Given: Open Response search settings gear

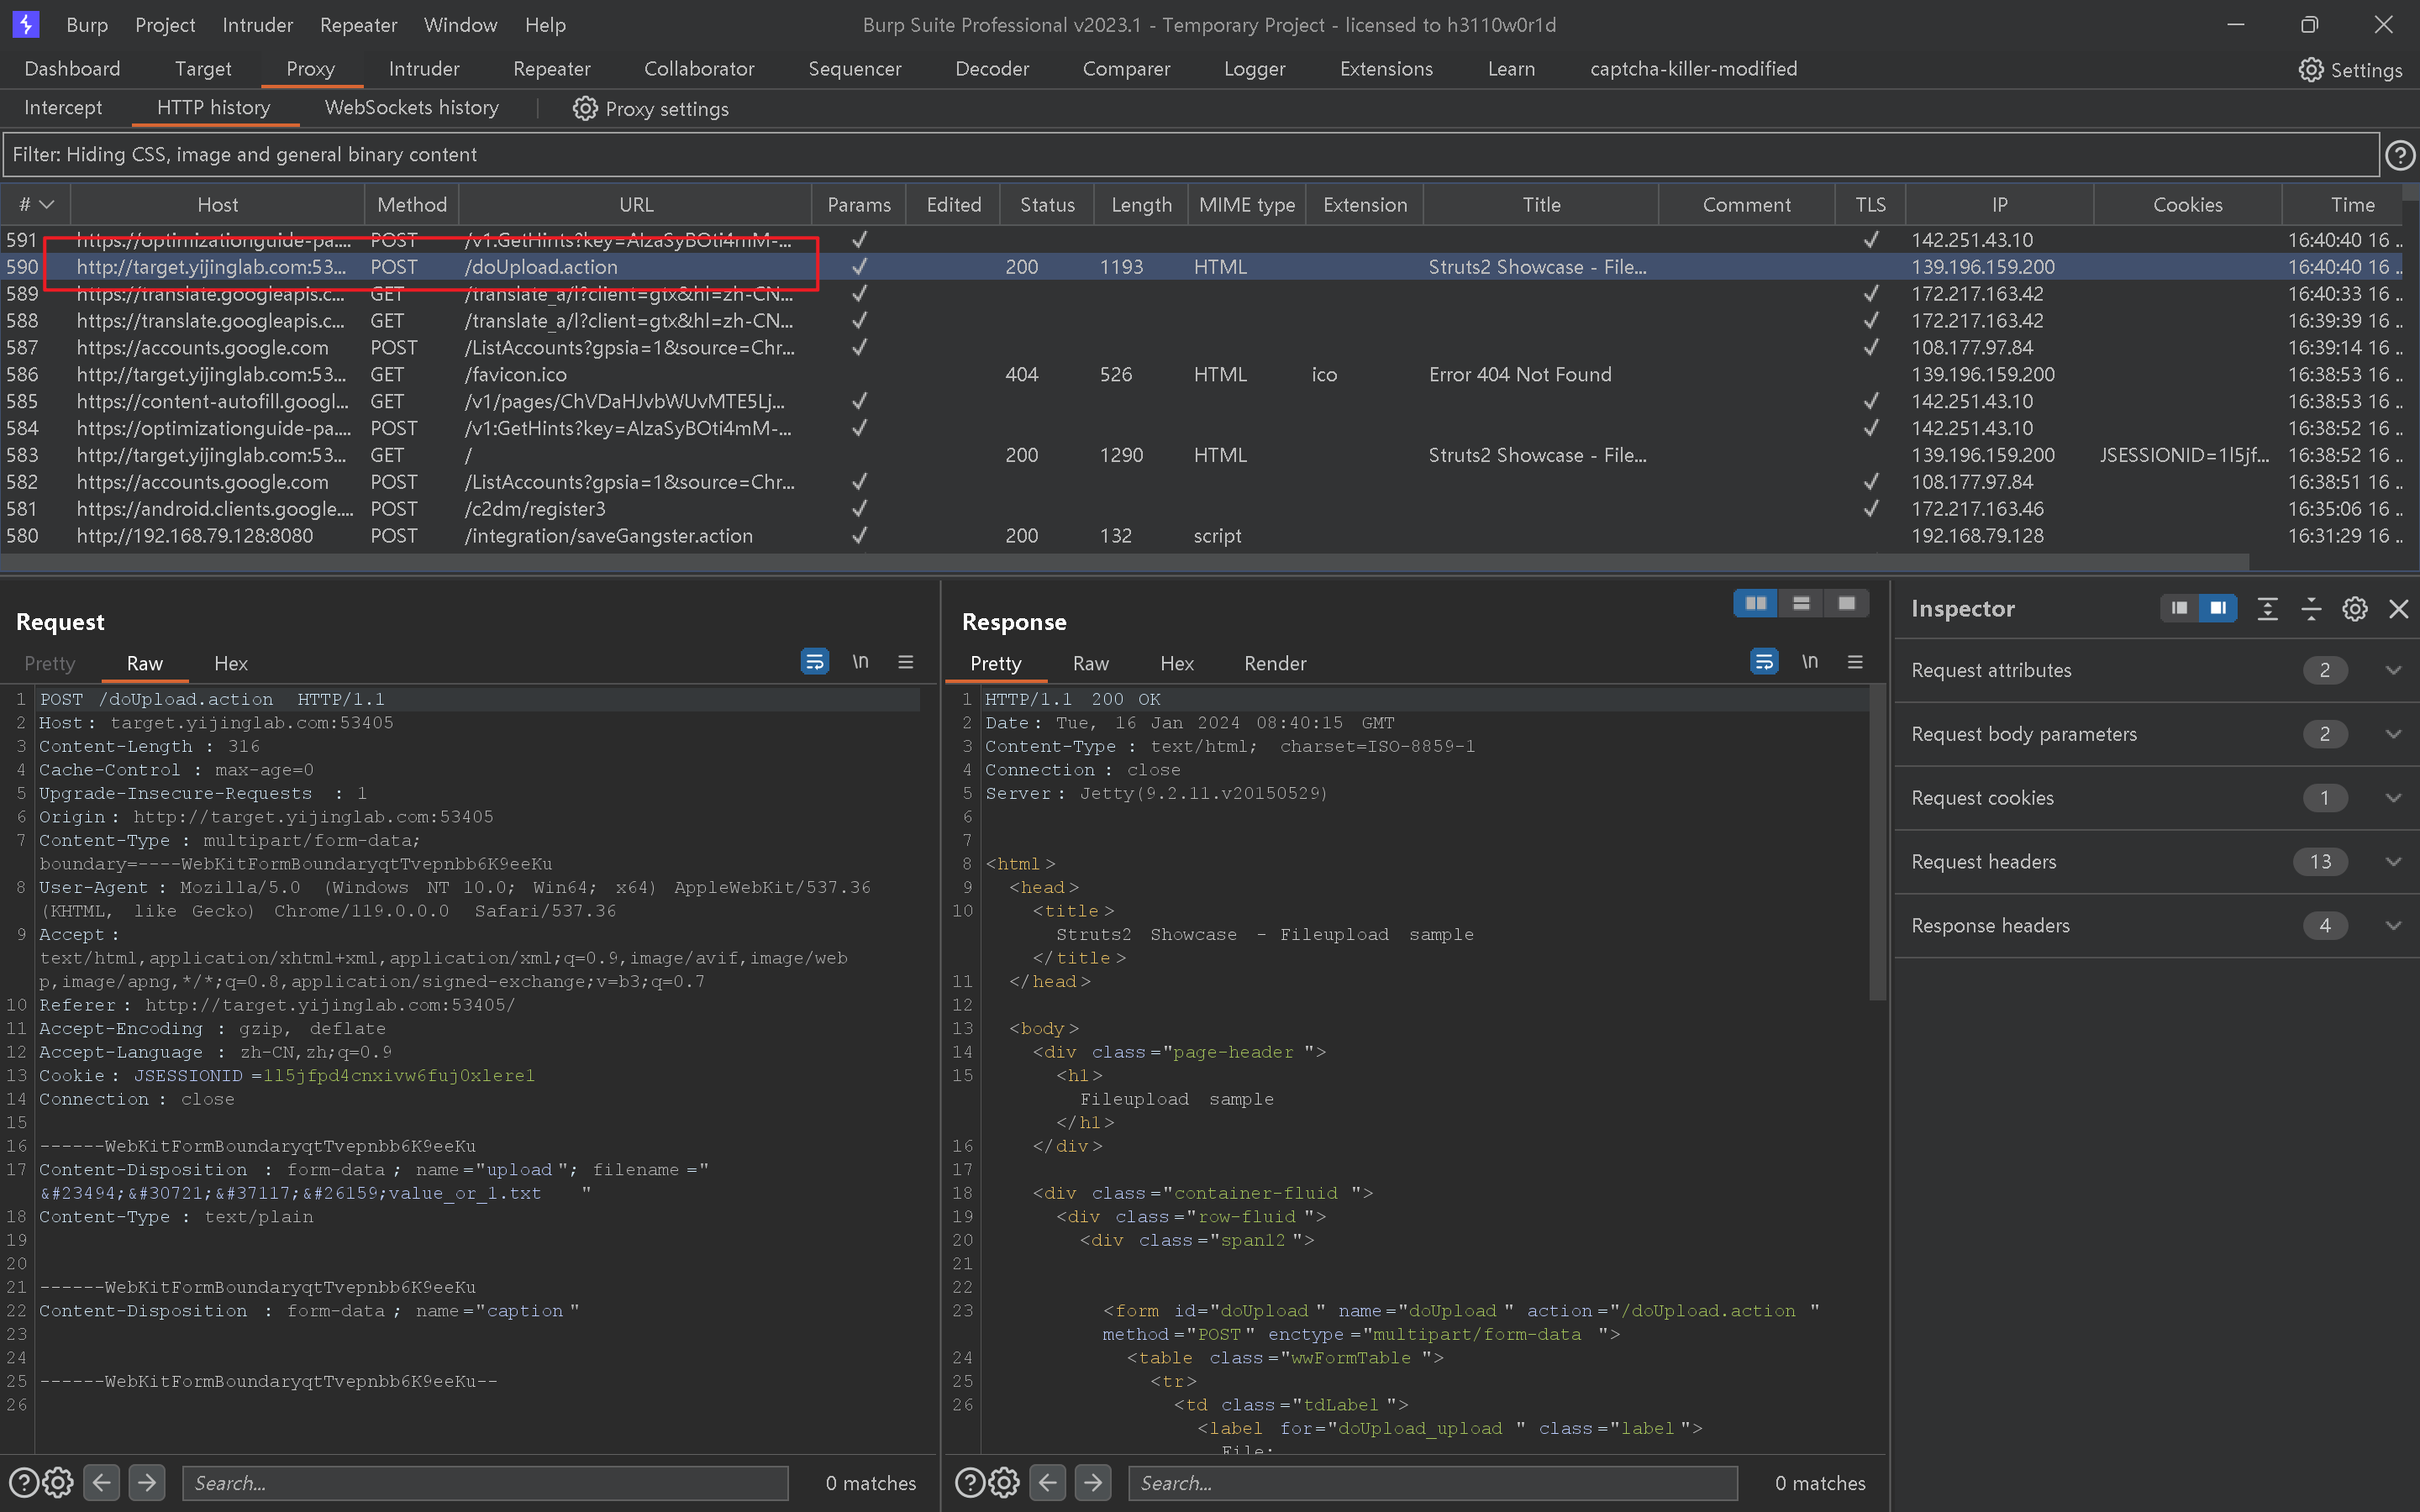Looking at the screenshot, I should click(x=1004, y=1482).
